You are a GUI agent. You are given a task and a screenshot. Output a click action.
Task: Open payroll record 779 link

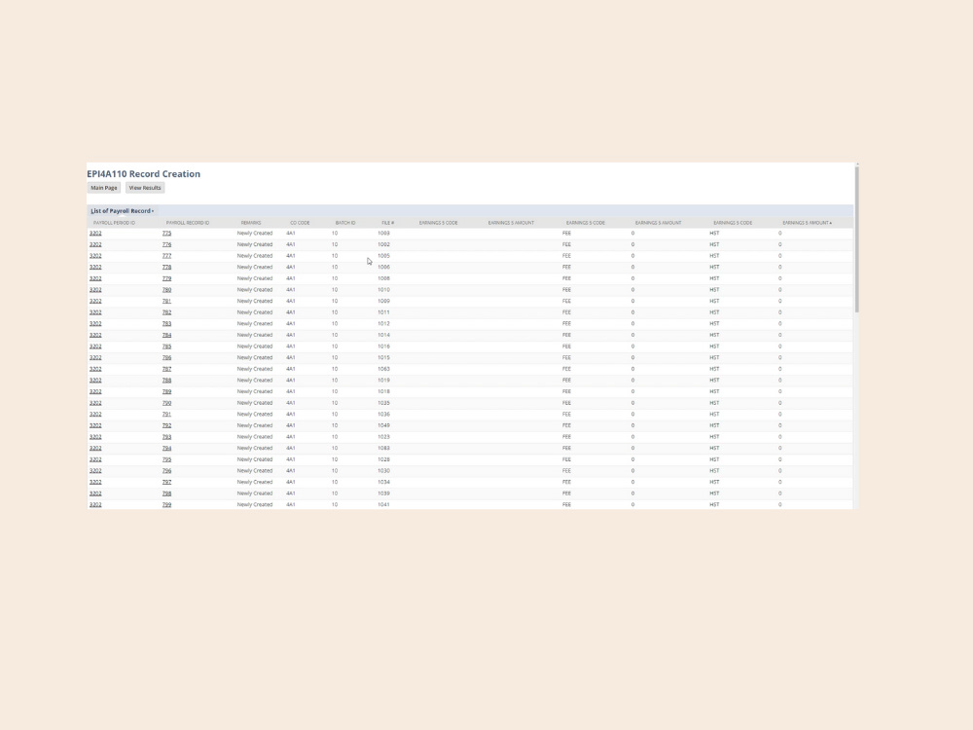click(167, 278)
